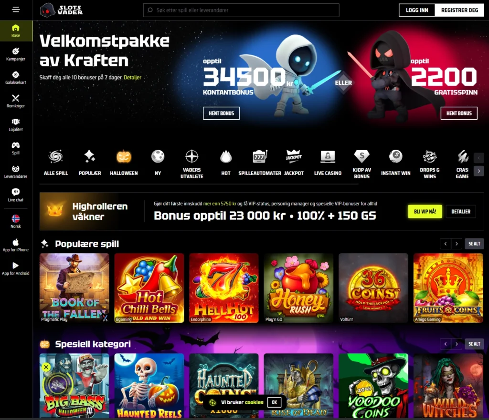Open Kampanjer in the sidebar

(16, 54)
